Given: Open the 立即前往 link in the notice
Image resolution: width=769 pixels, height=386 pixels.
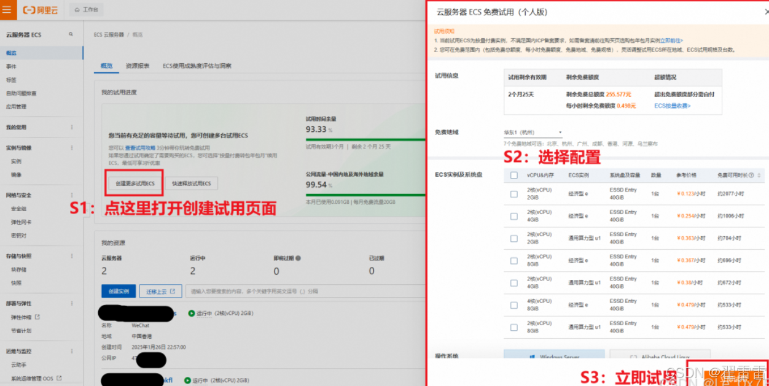Looking at the screenshot, I should (671, 41).
